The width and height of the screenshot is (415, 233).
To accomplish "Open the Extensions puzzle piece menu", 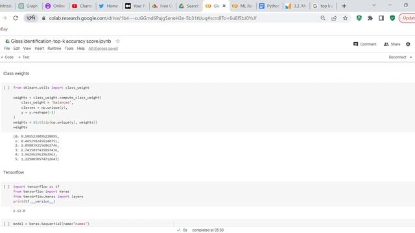I will click(370, 18).
